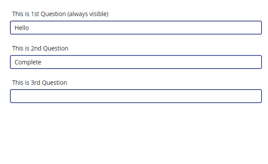Focus the 1st Question input containing Hello
This screenshot has height=164, width=268.
coord(136,28)
